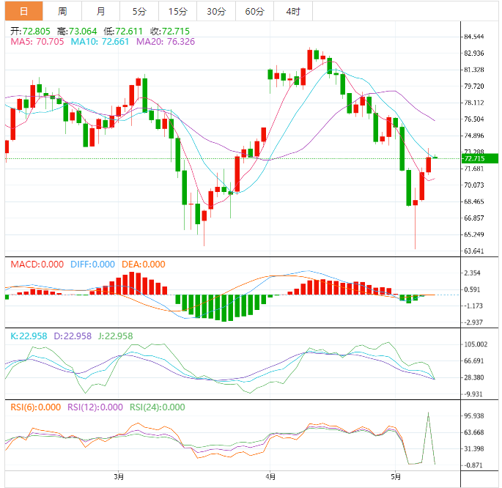Click the -0.871 RSI axis value
Viewport: 502px width, 488px height.
[x=472, y=465]
